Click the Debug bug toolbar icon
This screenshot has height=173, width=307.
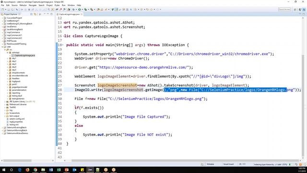[73, 10]
